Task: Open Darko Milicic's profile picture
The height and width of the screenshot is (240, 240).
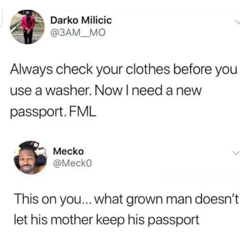Action: pos(27,27)
